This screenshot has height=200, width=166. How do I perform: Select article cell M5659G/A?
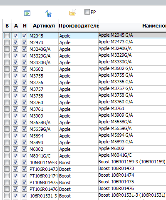tap(44, 129)
